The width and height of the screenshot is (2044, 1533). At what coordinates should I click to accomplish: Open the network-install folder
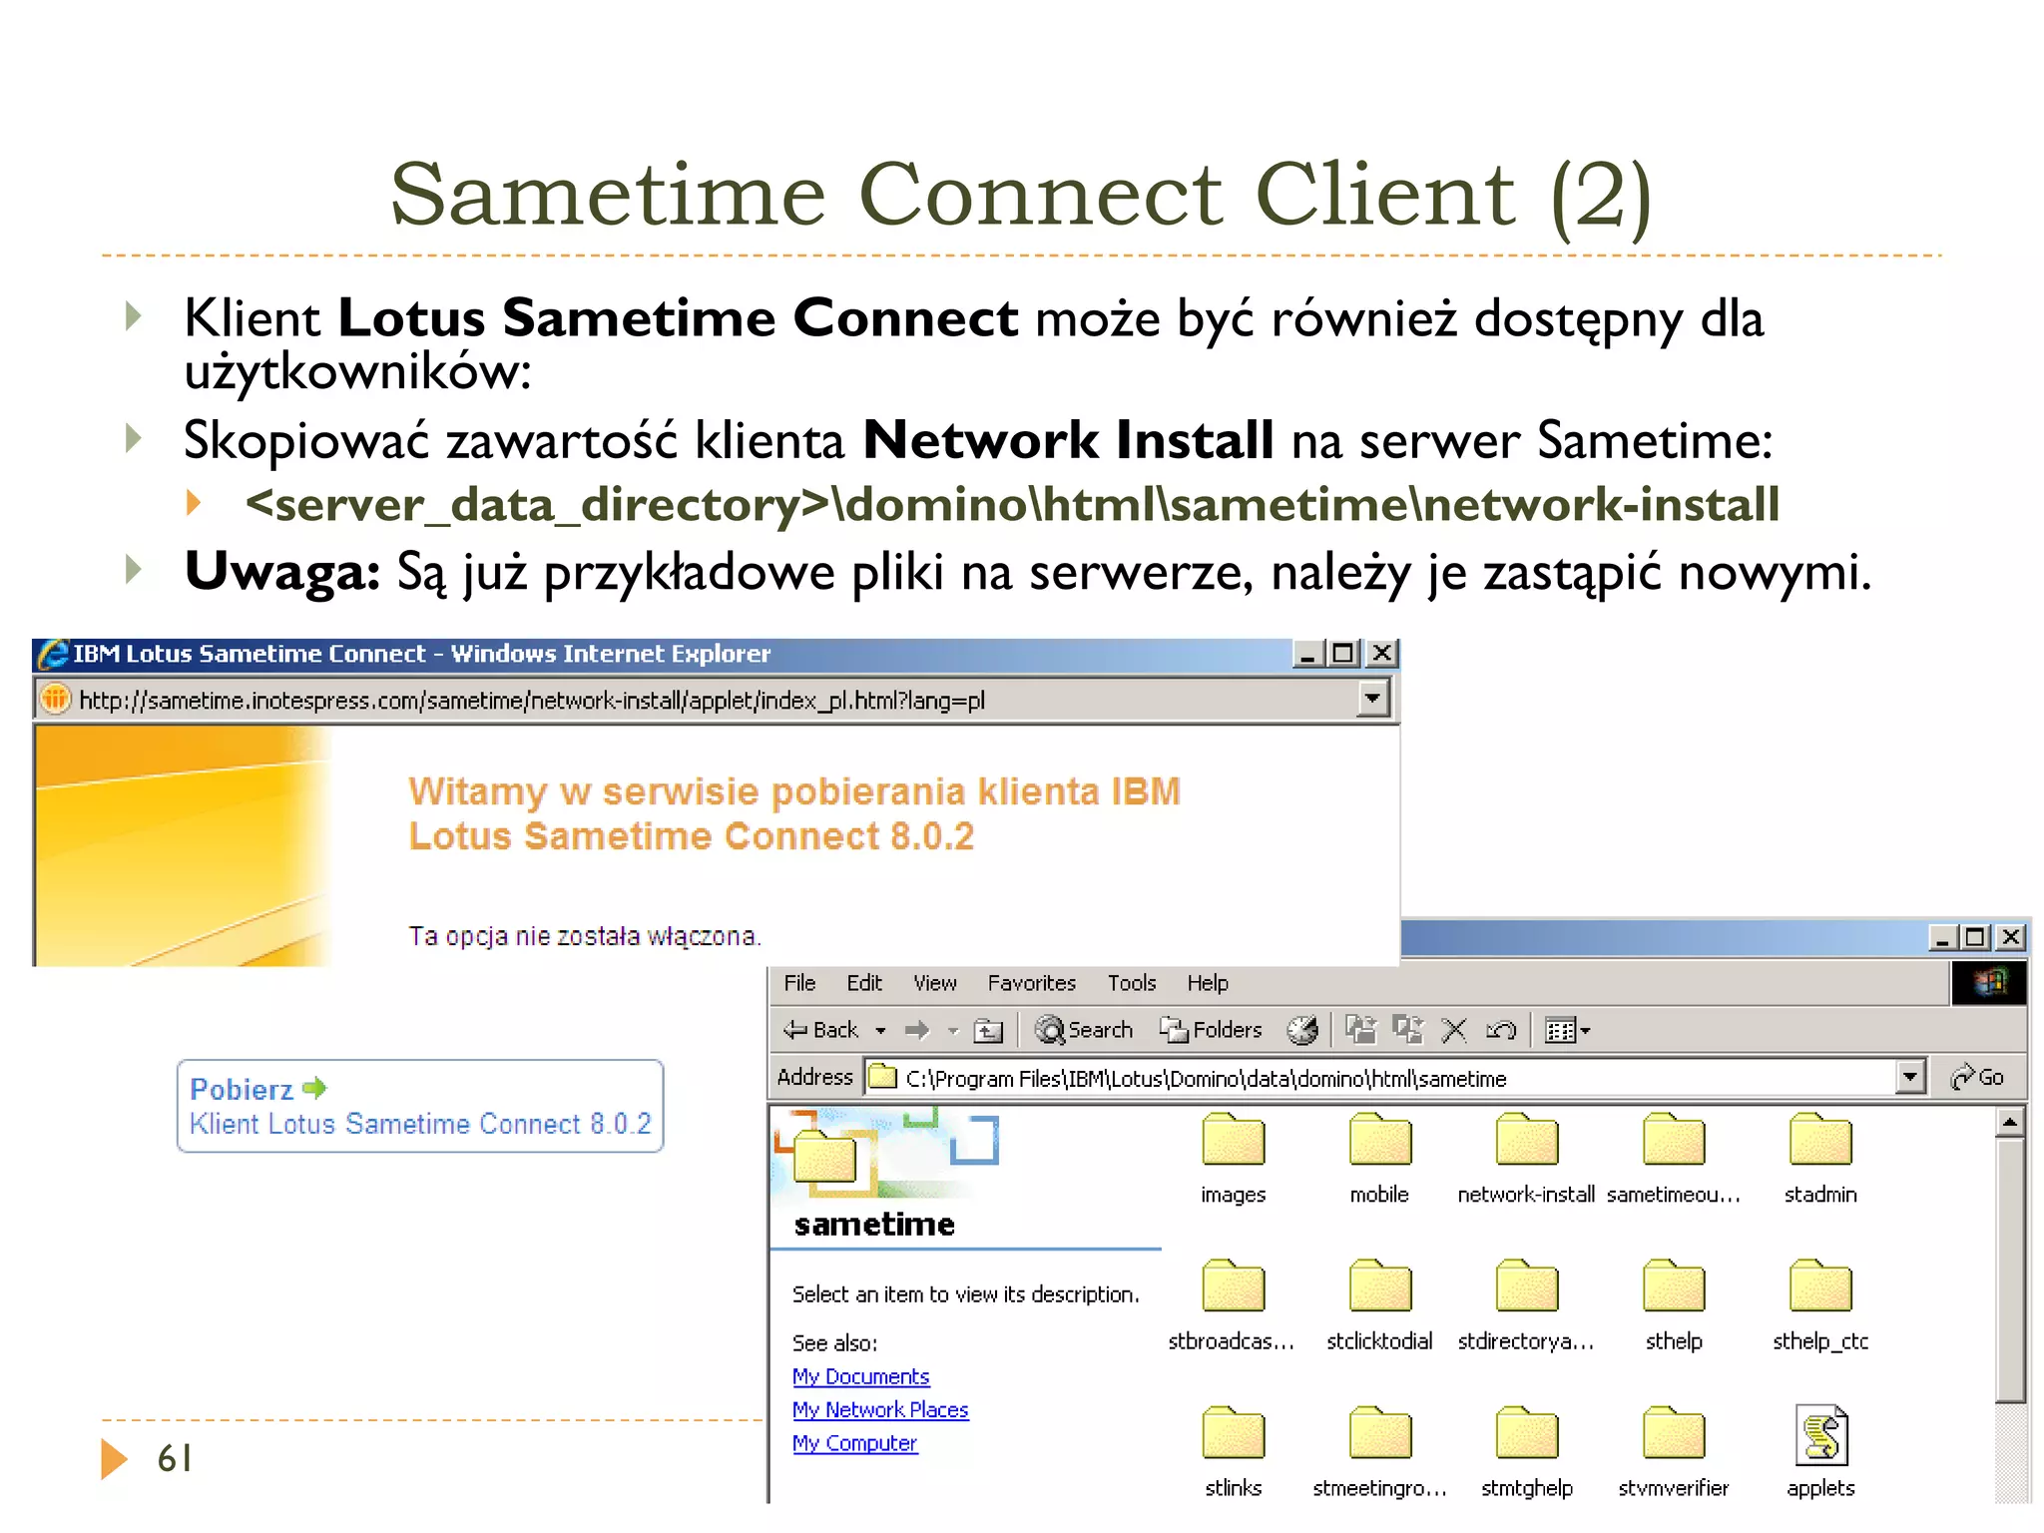tap(1526, 1158)
